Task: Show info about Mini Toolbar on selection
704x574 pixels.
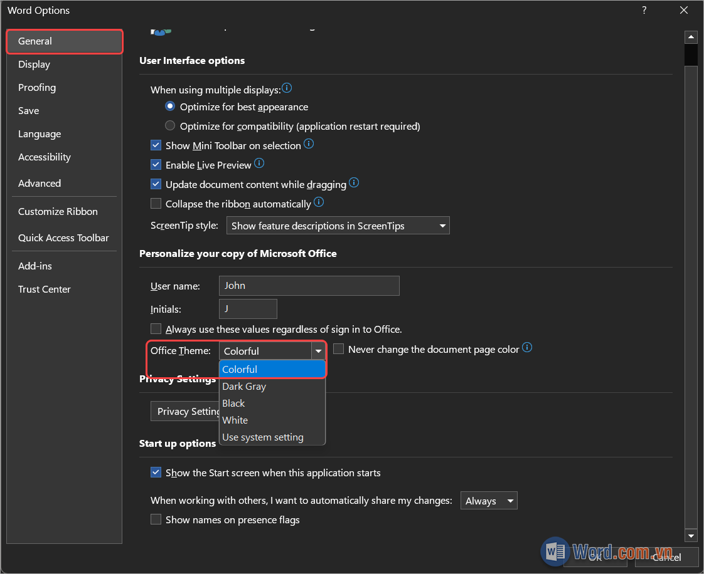Action: [x=309, y=144]
